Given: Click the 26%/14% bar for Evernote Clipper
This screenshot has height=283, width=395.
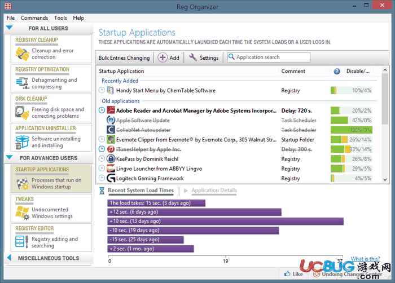Looking at the screenshot, I should tap(352, 139).
